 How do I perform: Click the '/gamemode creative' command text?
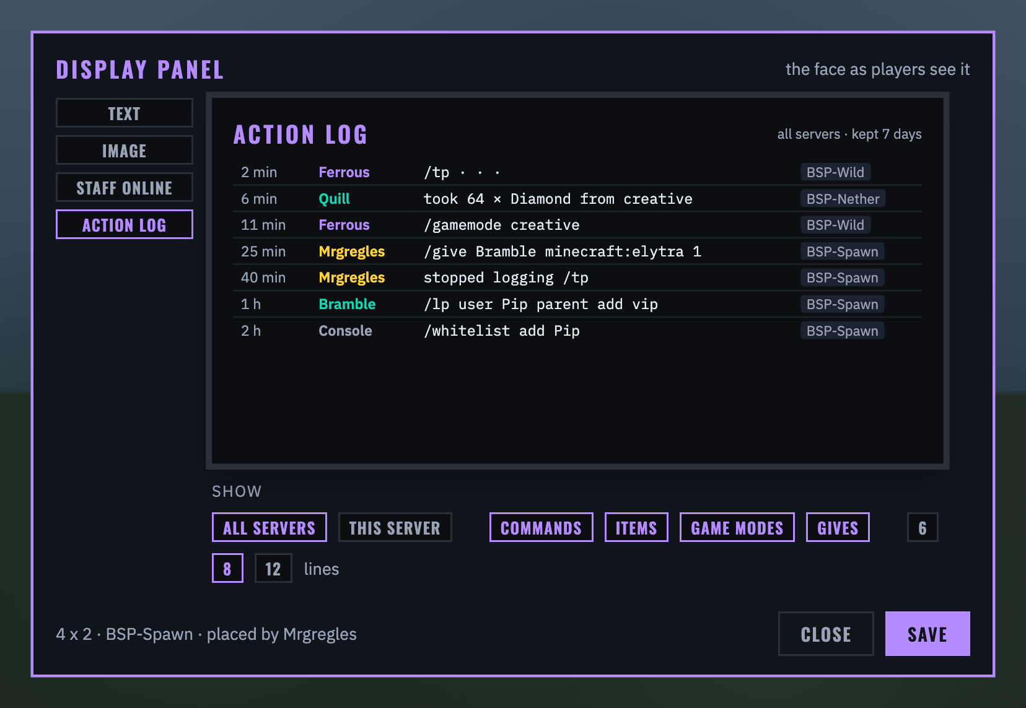(502, 225)
